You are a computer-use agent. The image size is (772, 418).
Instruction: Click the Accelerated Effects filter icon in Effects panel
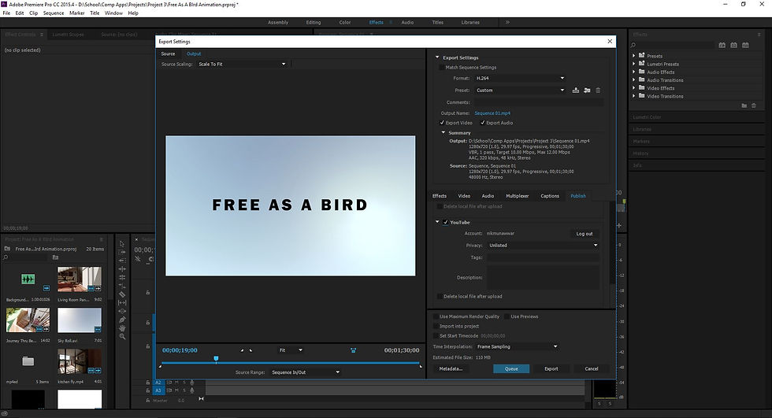click(x=722, y=45)
